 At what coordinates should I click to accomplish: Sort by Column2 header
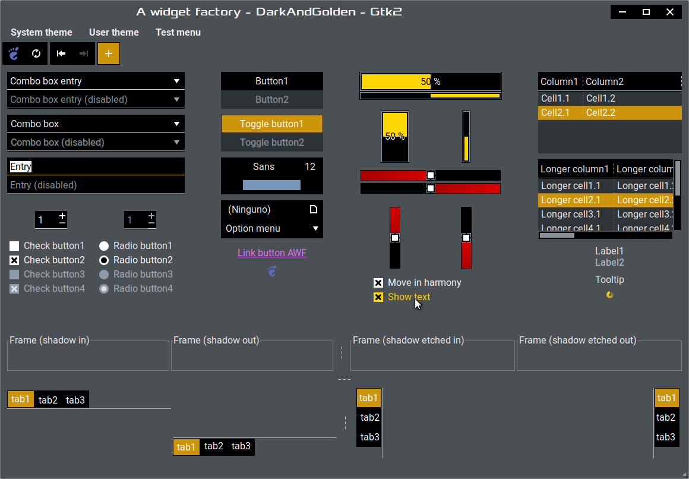click(x=633, y=81)
